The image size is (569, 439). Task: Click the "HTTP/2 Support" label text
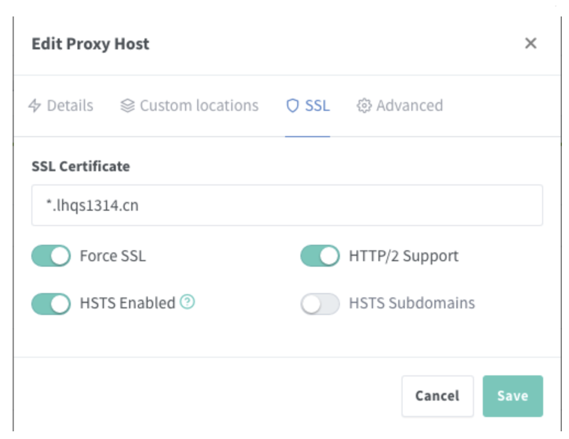coord(404,256)
